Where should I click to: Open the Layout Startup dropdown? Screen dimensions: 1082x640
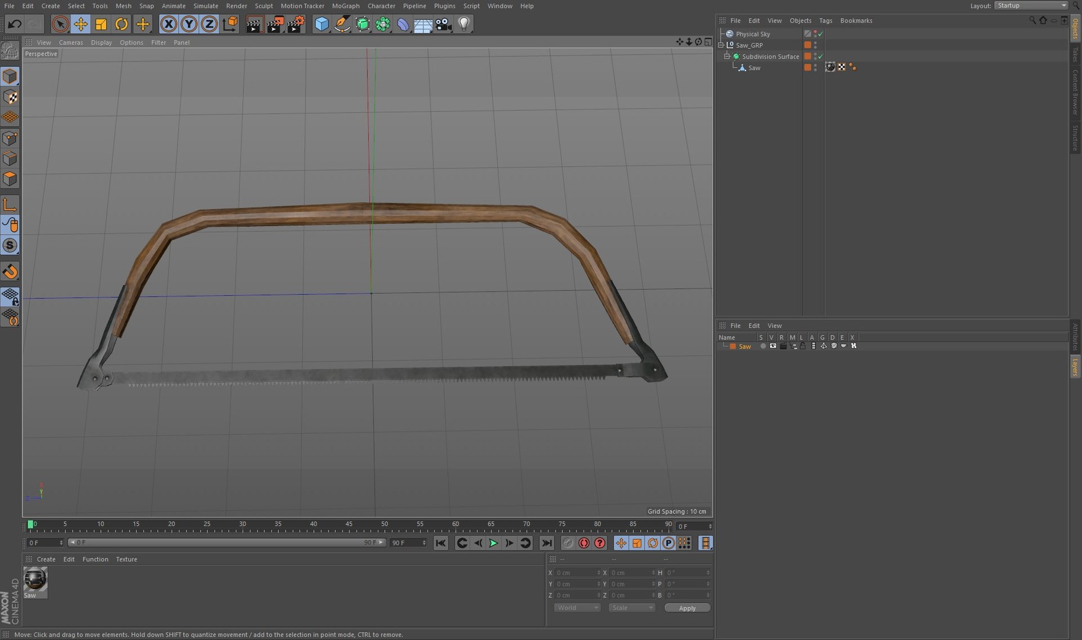click(1031, 5)
